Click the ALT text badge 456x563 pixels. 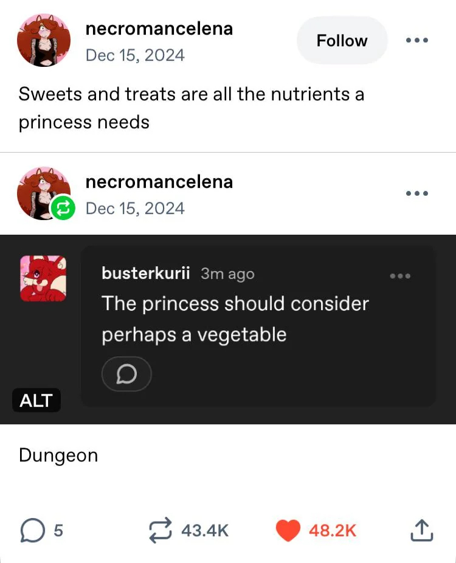[x=36, y=400]
